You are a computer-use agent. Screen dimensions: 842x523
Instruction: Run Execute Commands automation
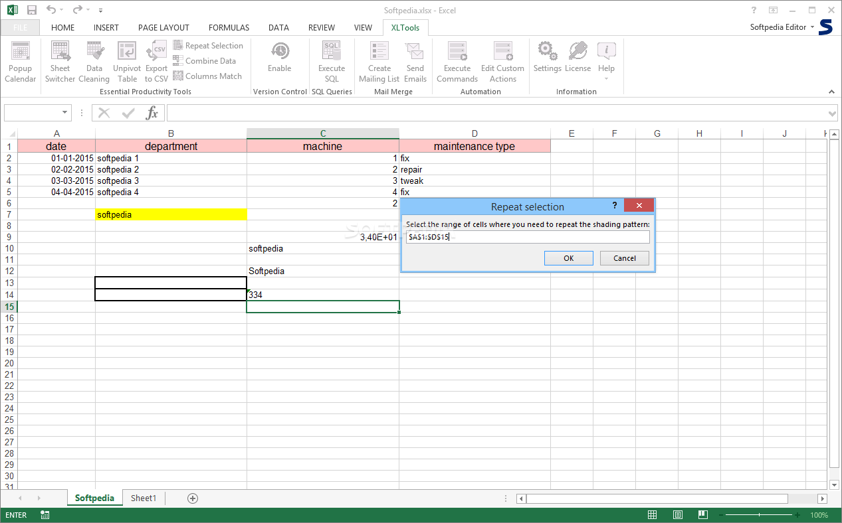pyautogui.click(x=457, y=62)
